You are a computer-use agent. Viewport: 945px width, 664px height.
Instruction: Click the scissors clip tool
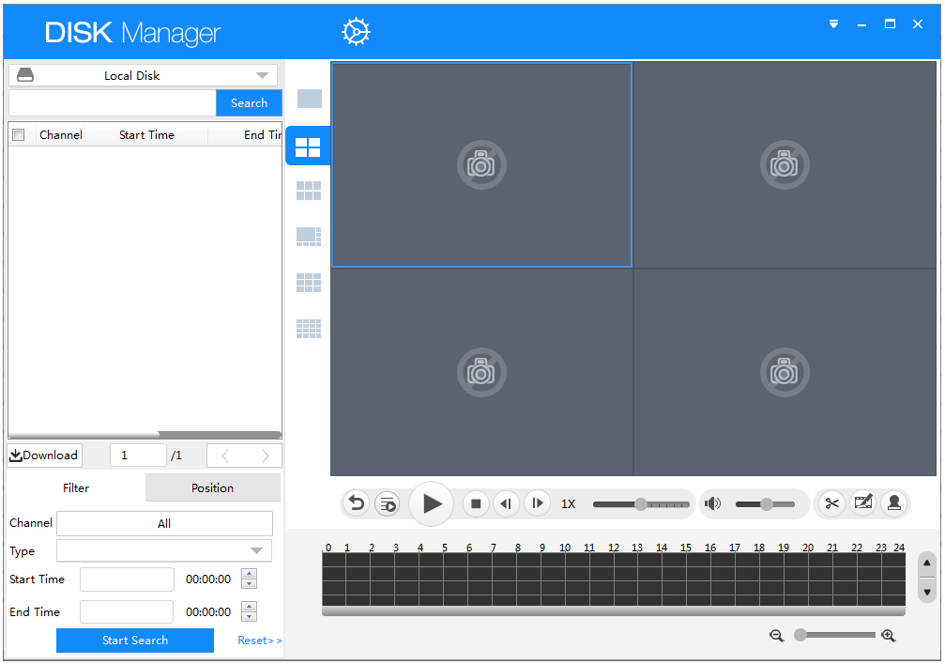point(831,503)
